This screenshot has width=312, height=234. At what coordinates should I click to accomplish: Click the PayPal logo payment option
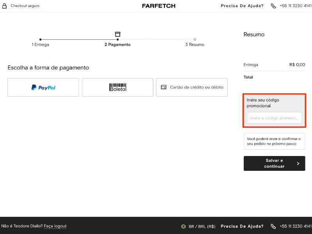[43, 87]
